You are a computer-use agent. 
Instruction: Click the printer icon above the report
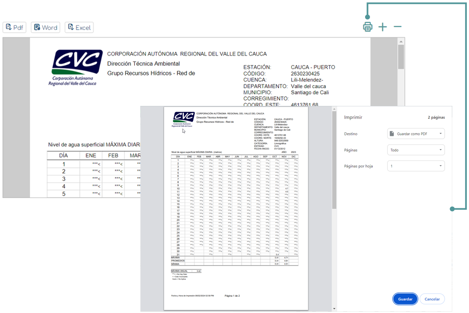pyautogui.click(x=368, y=27)
